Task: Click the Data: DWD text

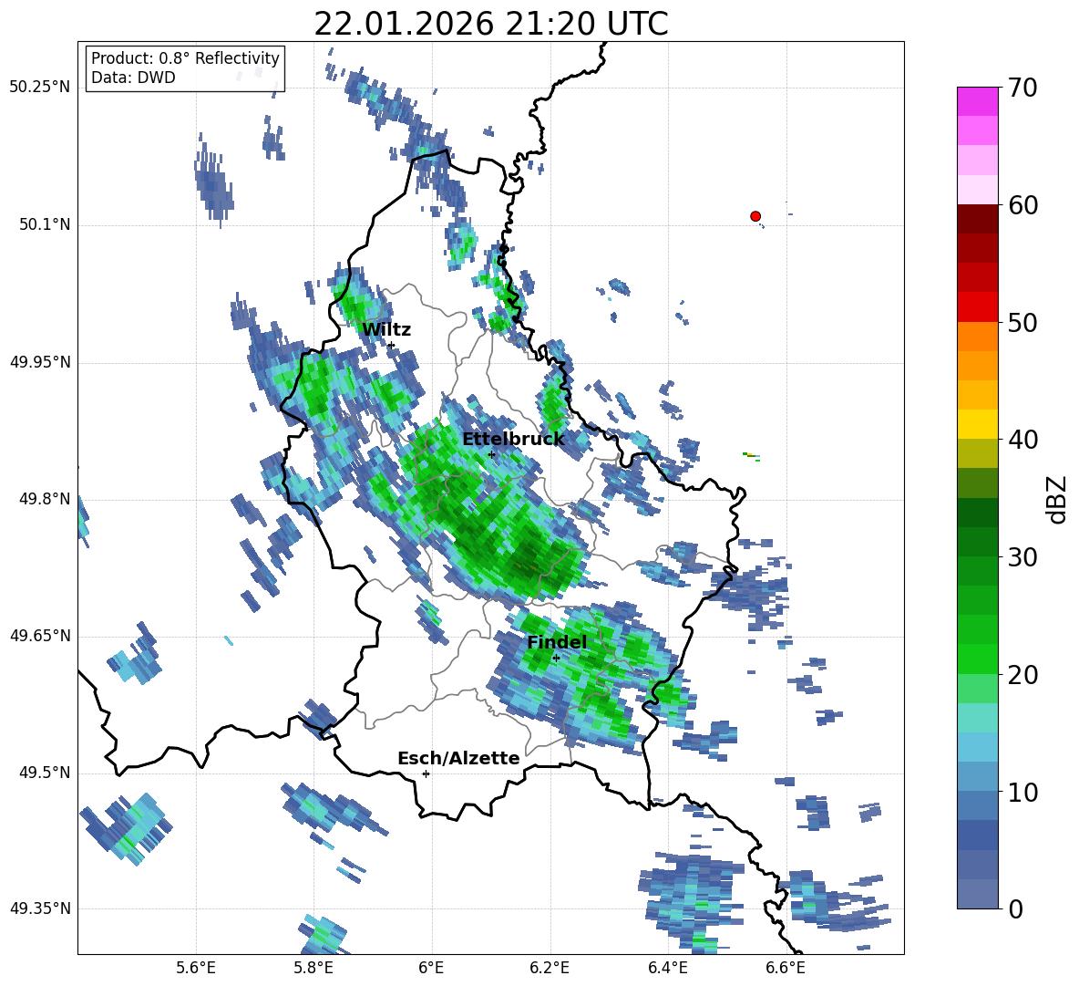Action: pyautogui.click(x=133, y=78)
